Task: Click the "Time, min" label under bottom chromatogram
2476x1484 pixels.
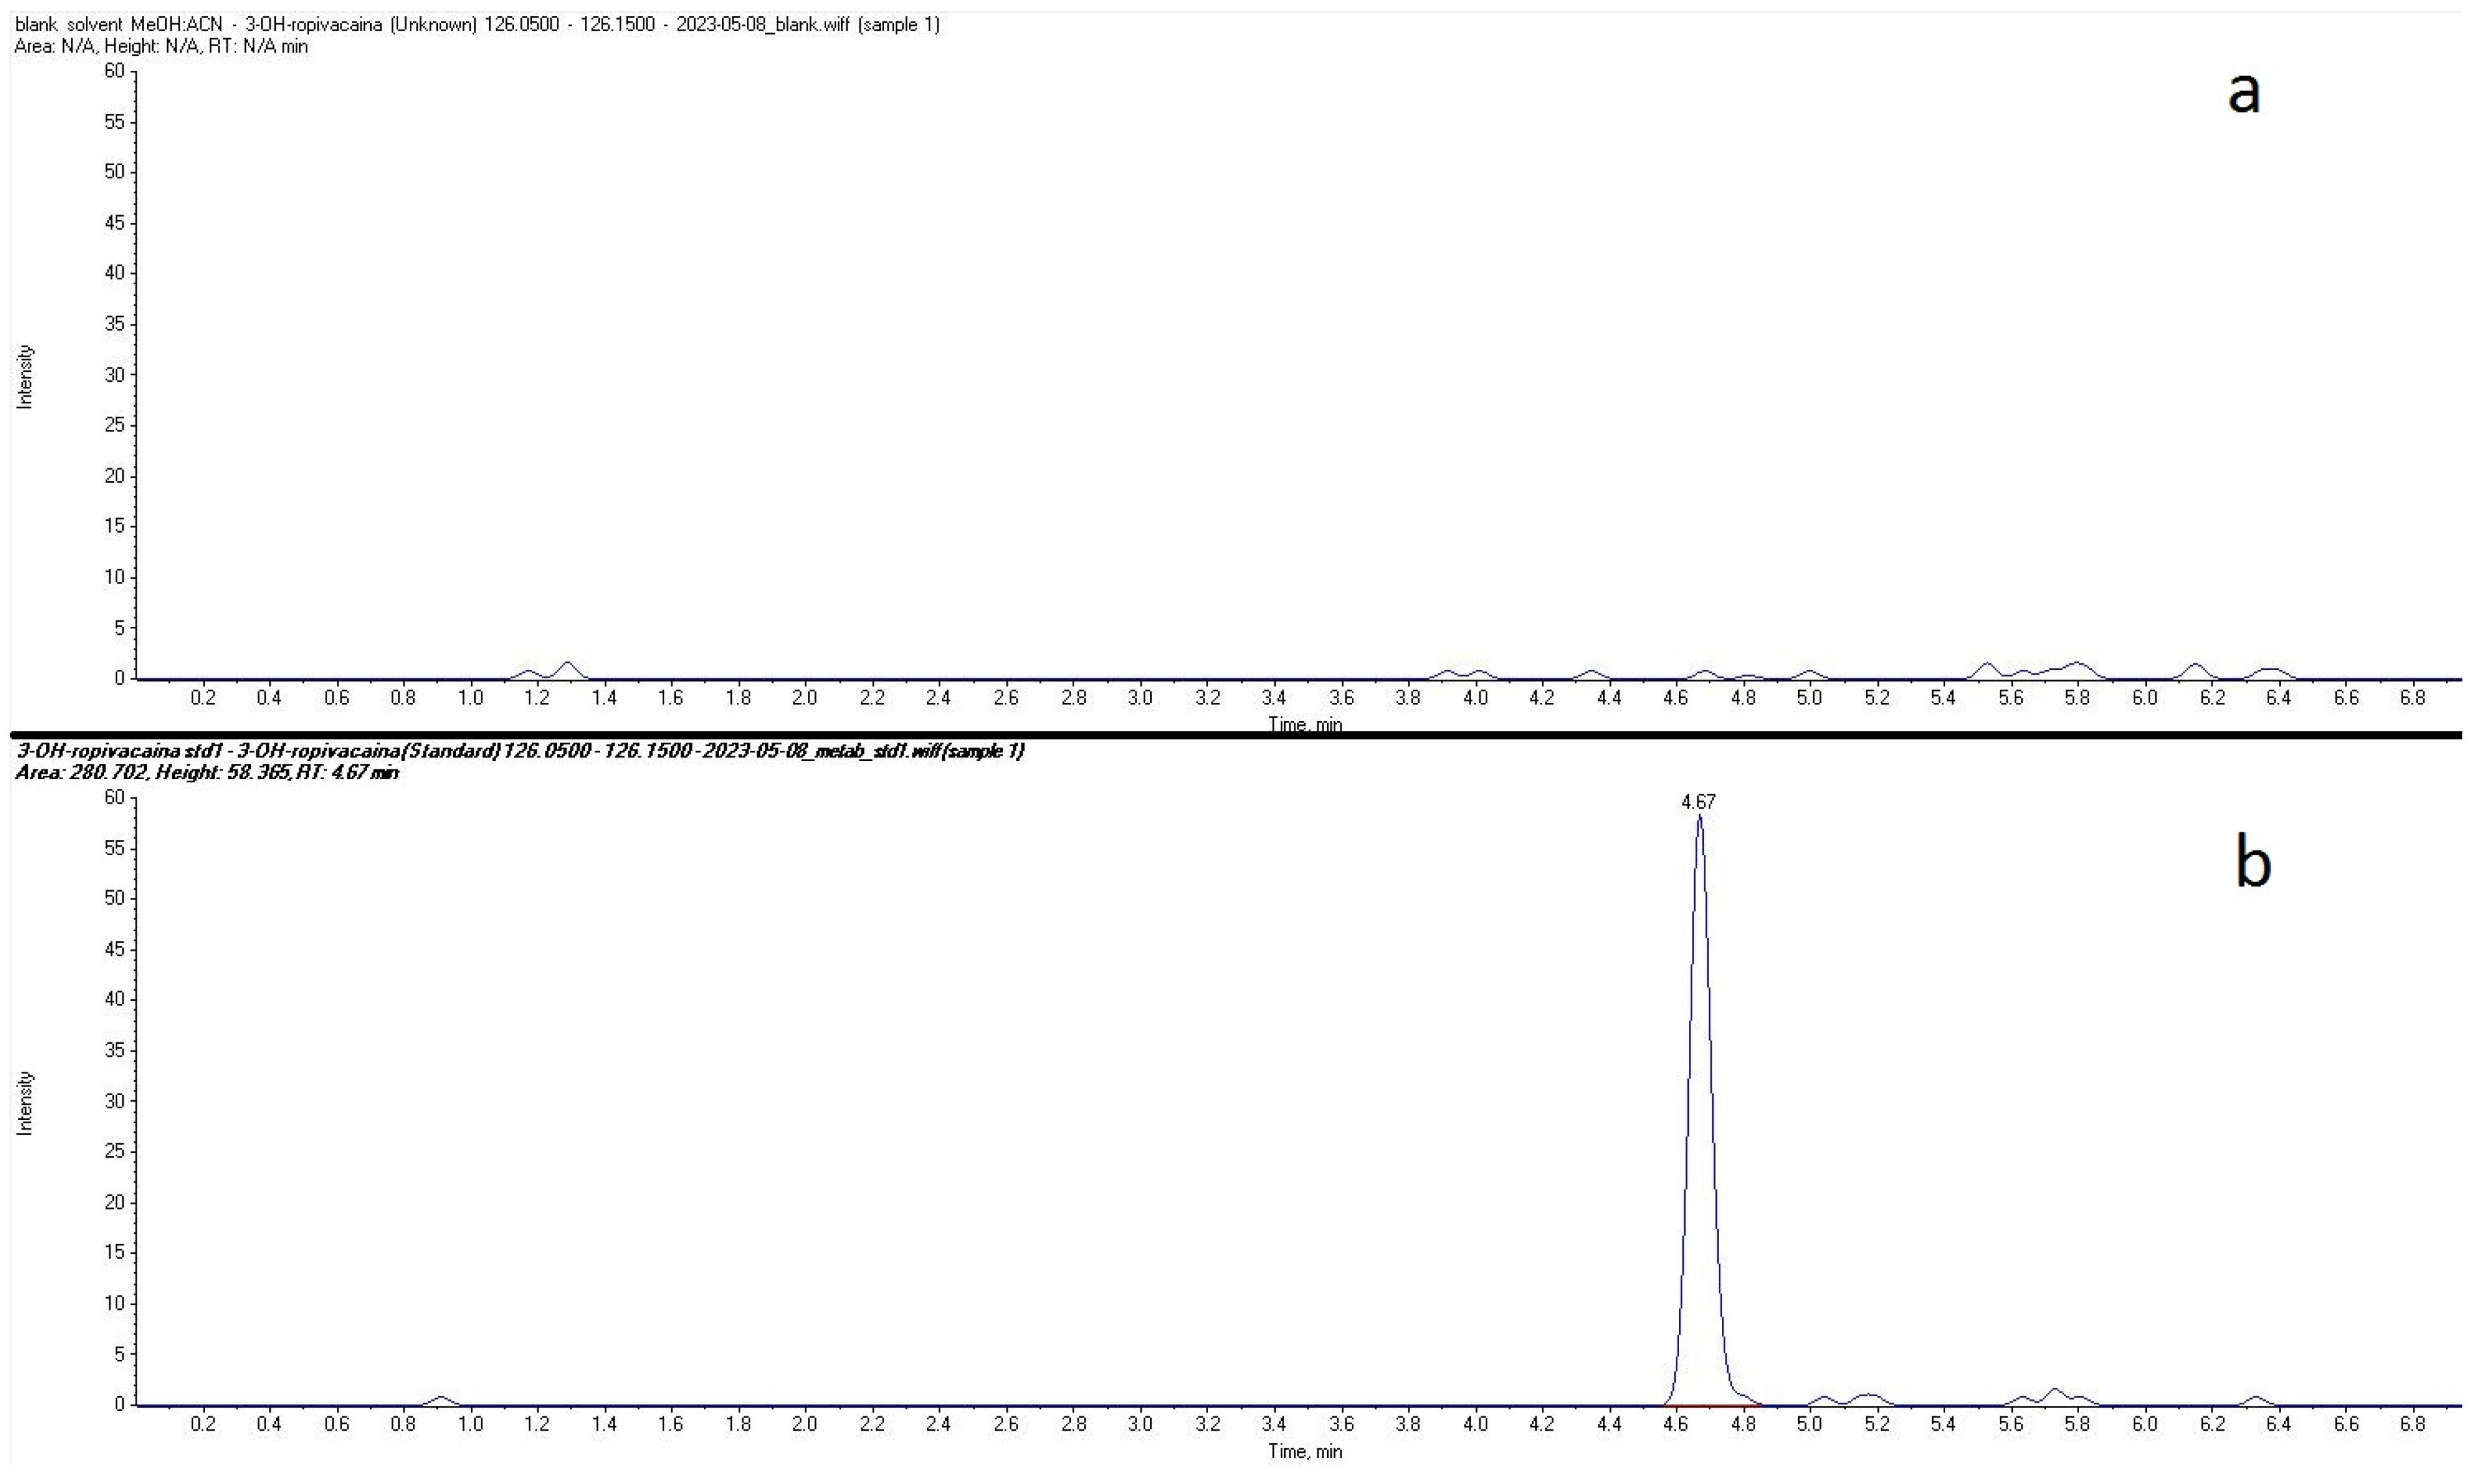Action: pos(1304,1451)
